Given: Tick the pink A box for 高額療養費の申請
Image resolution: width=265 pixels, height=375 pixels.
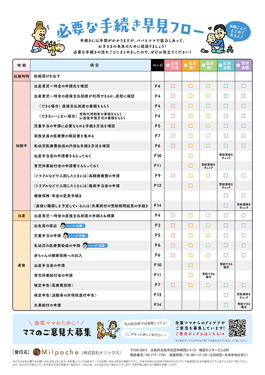Looking at the screenshot, I should (173, 175).
